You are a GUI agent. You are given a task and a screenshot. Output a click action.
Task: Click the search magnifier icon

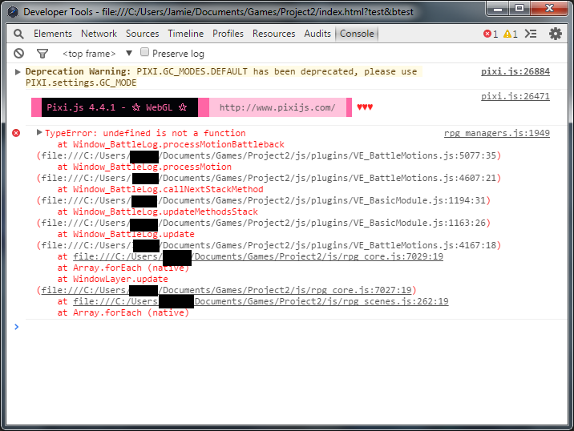click(x=18, y=34)
